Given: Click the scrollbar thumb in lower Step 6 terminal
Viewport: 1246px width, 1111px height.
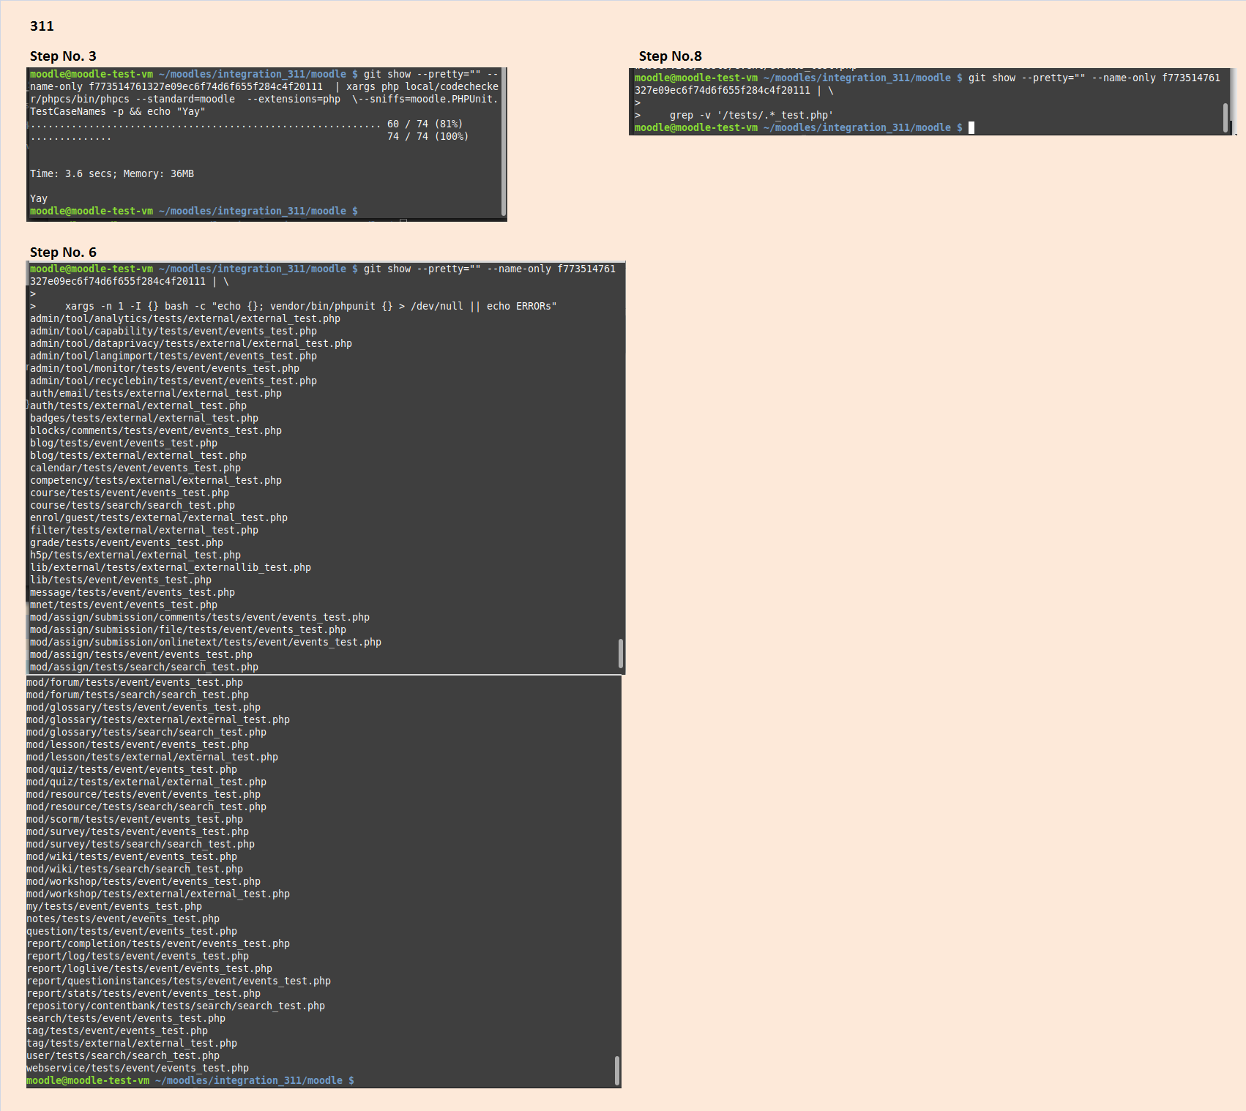Looking at the screenshot, I should (616, 1070).
